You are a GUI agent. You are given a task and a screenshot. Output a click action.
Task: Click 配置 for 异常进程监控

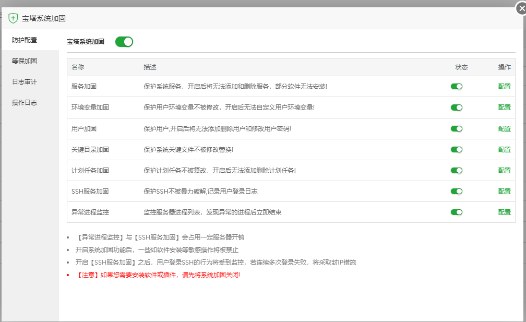pyautogui.click(x=504, y=212)
